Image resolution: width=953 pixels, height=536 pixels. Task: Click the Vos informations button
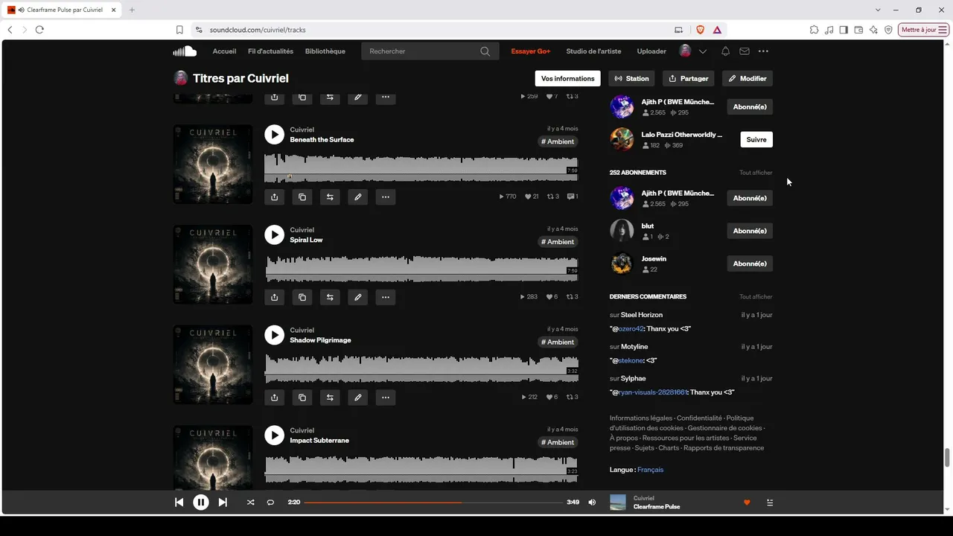[567, 78]
